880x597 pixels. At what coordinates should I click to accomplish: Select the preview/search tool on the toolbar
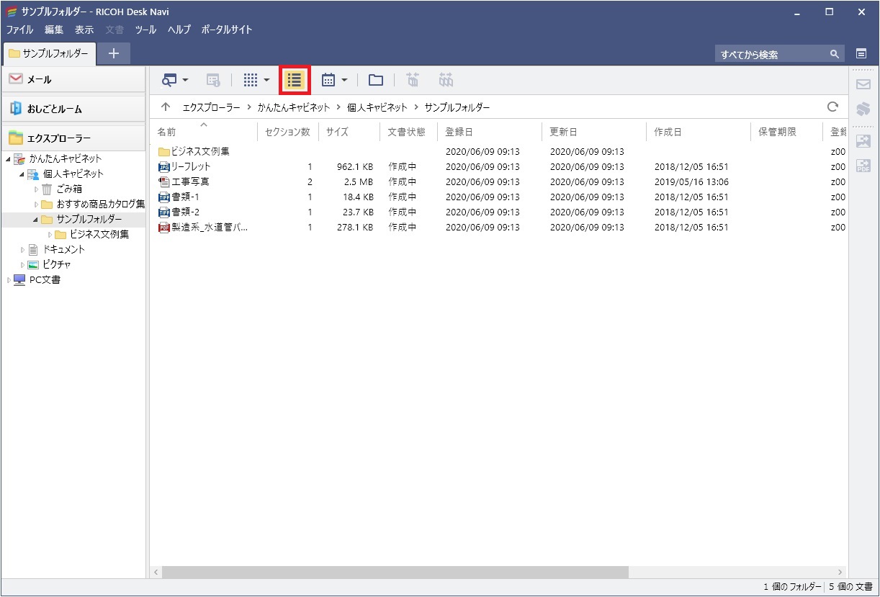169,80
